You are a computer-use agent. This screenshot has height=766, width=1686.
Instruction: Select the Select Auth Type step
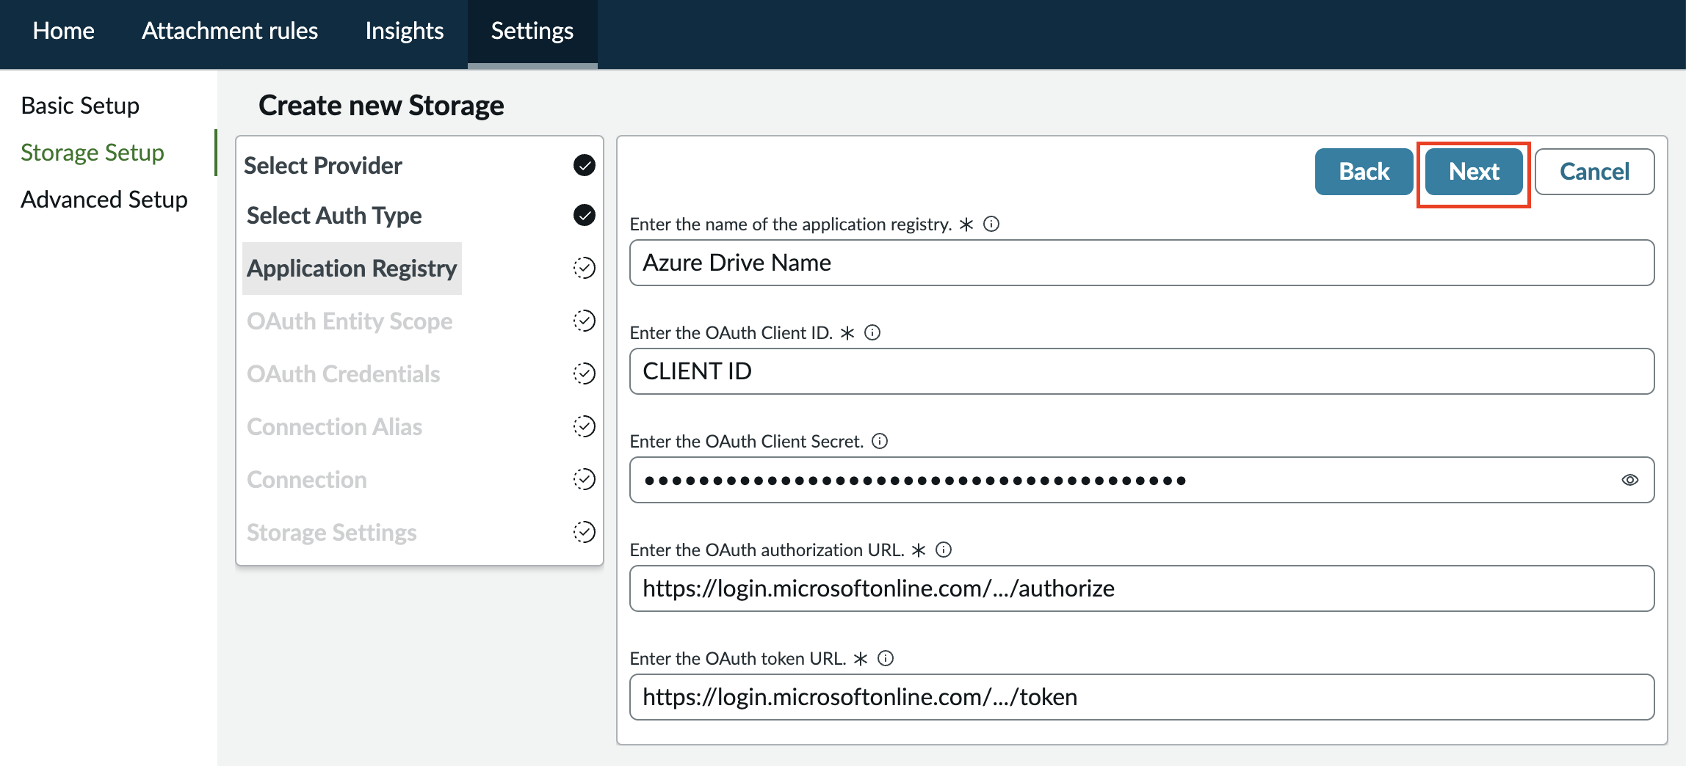click(334, 216)
